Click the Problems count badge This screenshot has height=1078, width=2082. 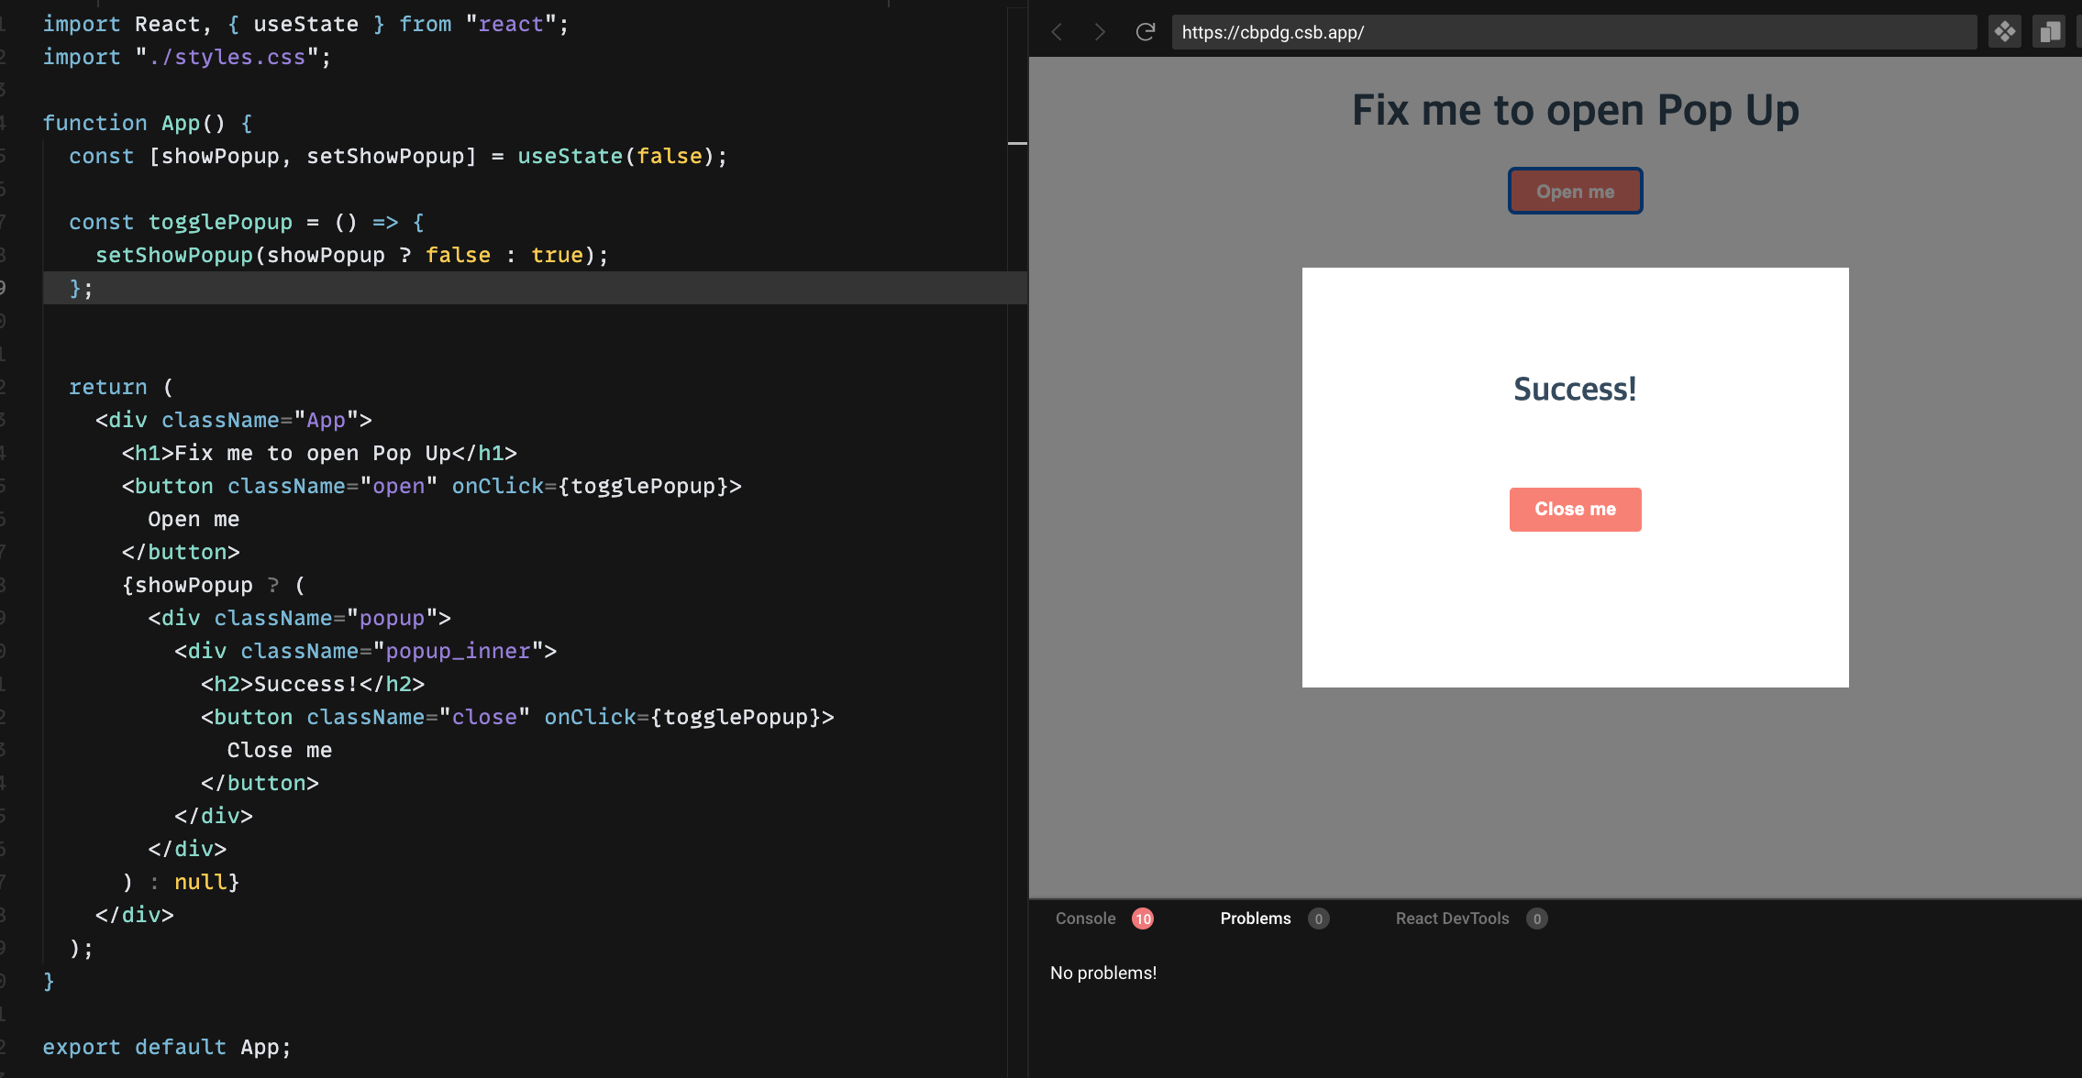pos(1318,918)
